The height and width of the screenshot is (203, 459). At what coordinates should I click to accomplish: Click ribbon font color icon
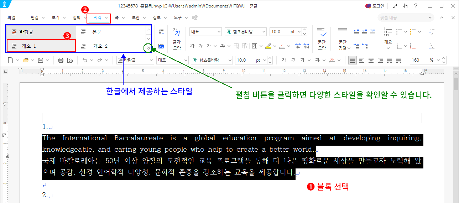tap(282, 46)
